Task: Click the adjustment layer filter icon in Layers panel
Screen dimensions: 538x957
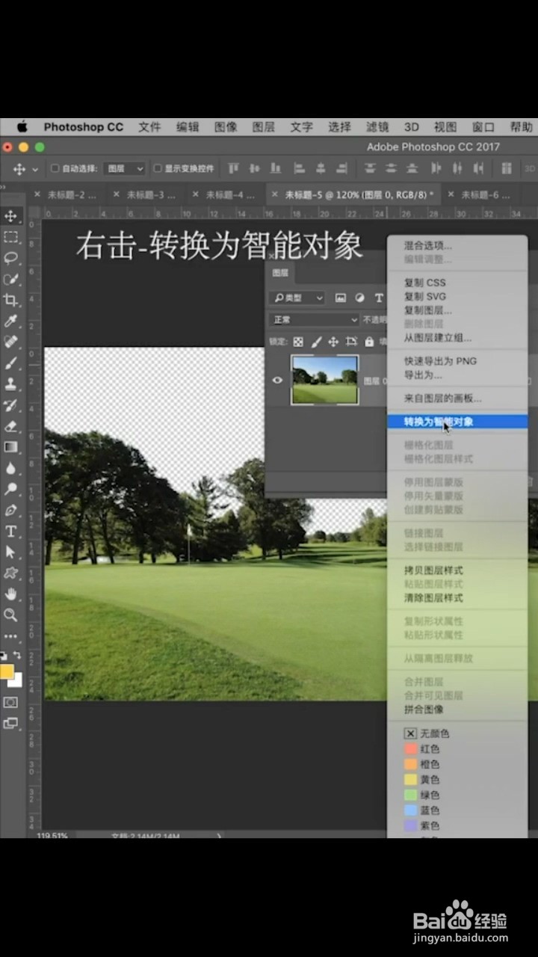Action: [x=359, y=298]
